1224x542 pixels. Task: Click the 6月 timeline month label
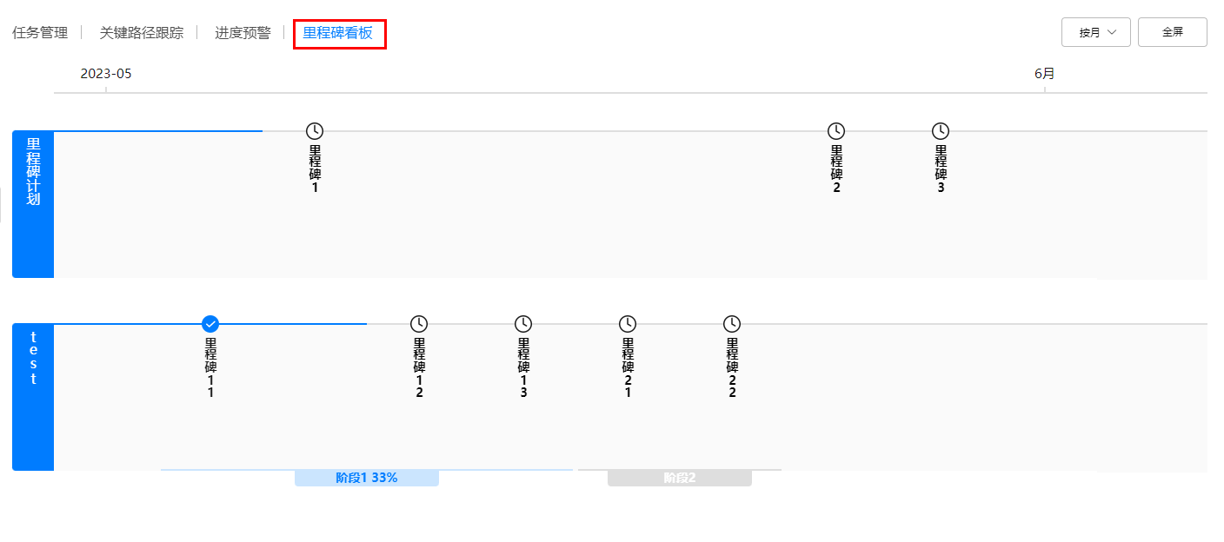click(1044, 74)
